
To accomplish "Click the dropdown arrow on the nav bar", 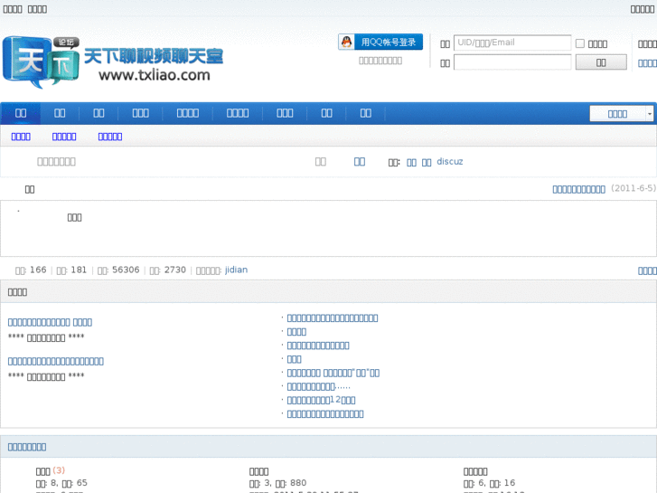I will [x=649, y=113].
